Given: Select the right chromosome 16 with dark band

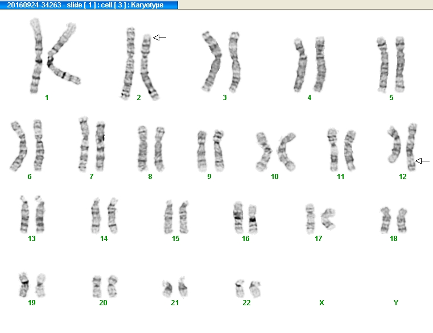Looking at the screenshot, I should (253, 219).
